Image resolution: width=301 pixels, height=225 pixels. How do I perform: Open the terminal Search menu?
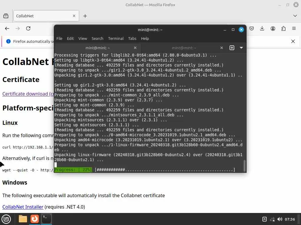click(x=97, y=38)
